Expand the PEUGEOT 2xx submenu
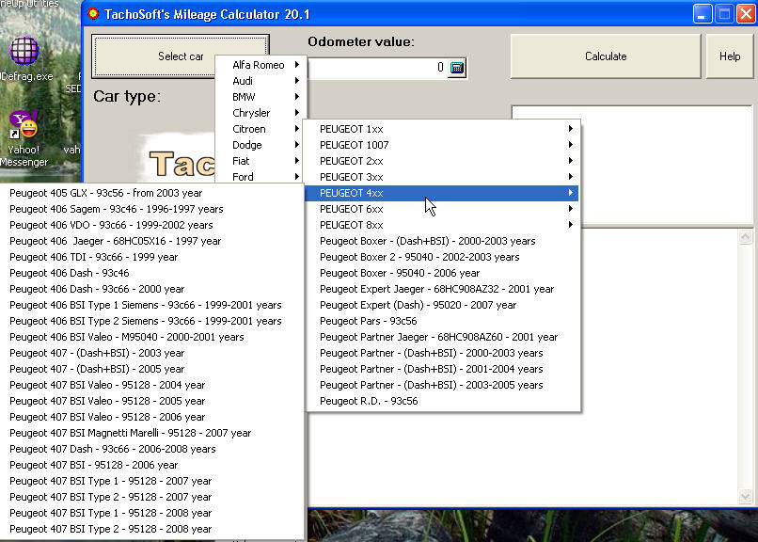This screenshot has height=542, width=758. tap(443, 161)
